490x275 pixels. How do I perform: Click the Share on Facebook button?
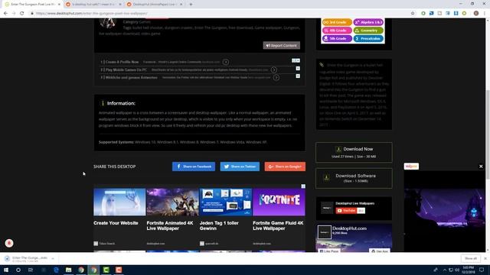(194, 167)
